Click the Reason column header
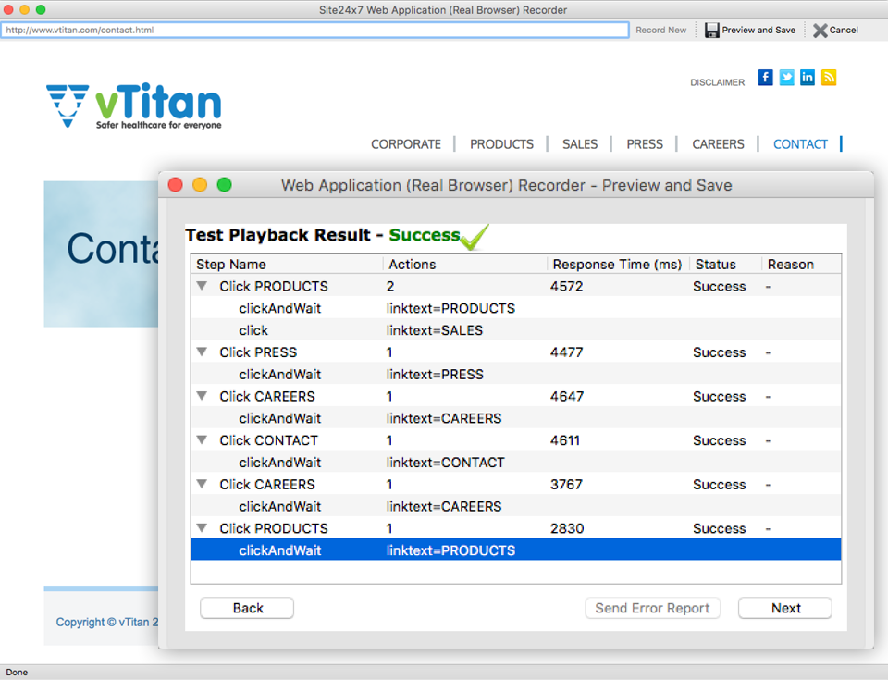 pos(801,265)
